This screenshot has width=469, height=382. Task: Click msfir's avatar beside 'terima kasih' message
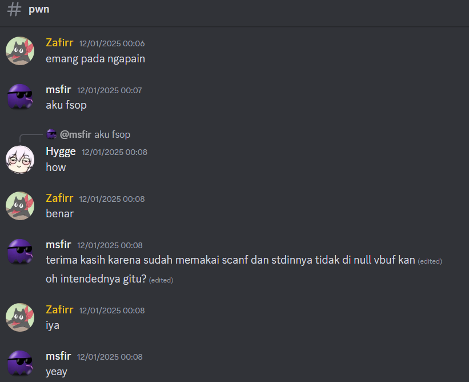coord(20,252)
